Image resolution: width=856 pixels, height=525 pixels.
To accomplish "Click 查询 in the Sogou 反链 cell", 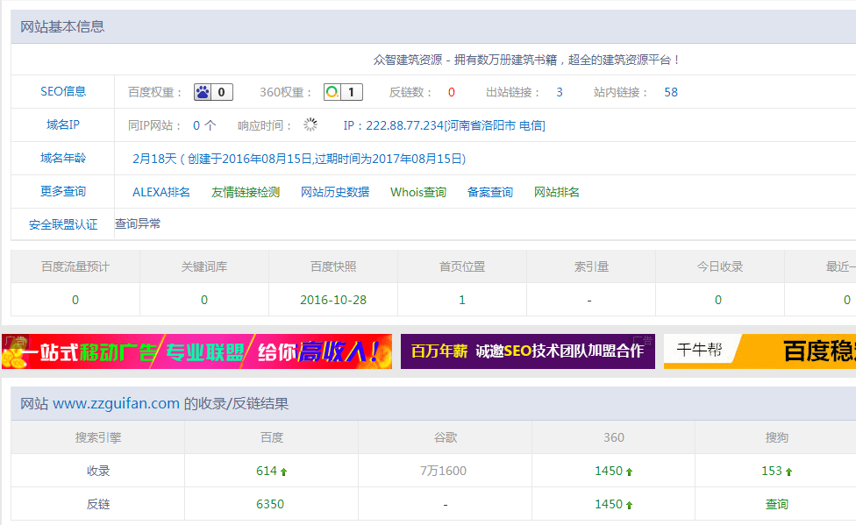I will pos(777,504).
